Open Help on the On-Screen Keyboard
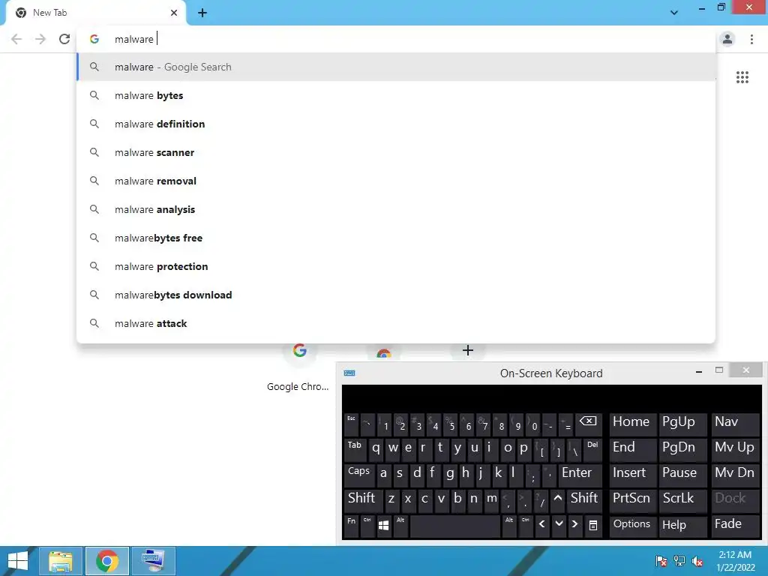768x576 pixels. click(x=681, y=526)
